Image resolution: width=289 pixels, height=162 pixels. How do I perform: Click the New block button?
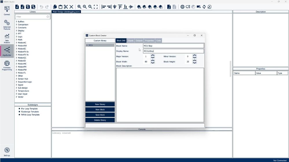click(100, 109)
